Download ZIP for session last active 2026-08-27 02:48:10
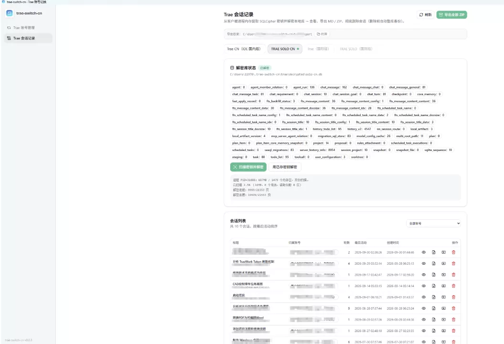 pos(444,331)
